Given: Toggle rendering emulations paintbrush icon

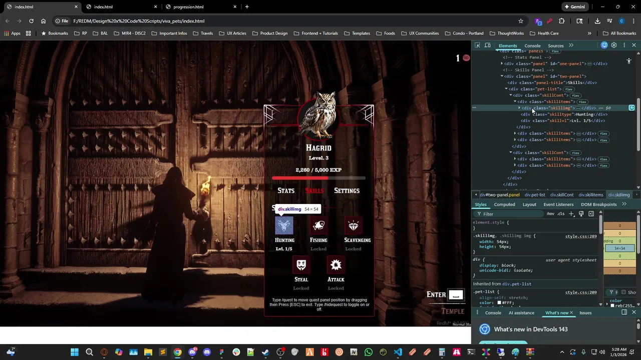Looking at the screenshot, I should 581,214.
